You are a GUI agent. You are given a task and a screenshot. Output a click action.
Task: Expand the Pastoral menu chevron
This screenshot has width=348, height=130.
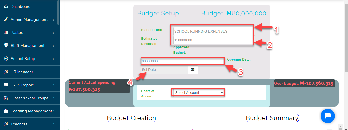click(x=53, y=33)
